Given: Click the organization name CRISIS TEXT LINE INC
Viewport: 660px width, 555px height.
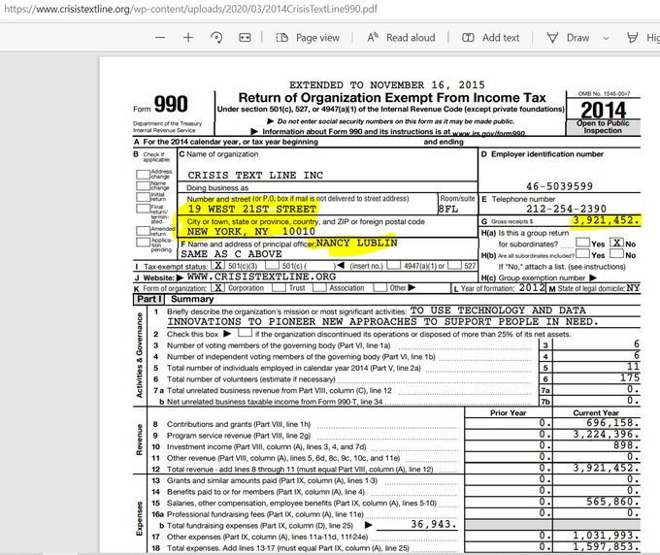Looking at the screenshot, I should (x=255, y=175).
